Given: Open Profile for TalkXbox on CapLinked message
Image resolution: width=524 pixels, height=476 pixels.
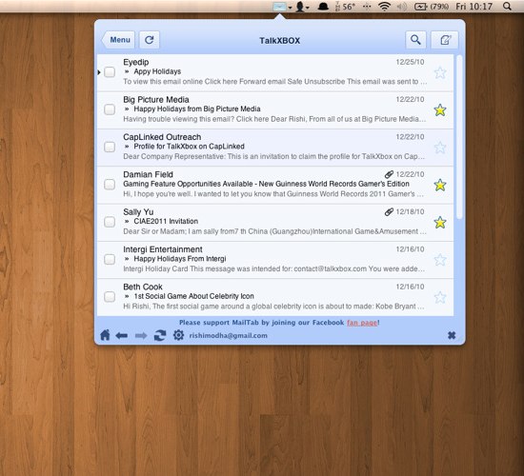Looking at the screenshot, I should (x=190, y=147).
